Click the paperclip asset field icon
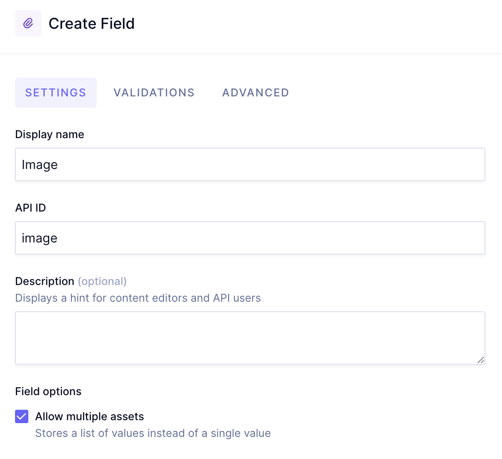502x459 pixels. tap(28, 23)
